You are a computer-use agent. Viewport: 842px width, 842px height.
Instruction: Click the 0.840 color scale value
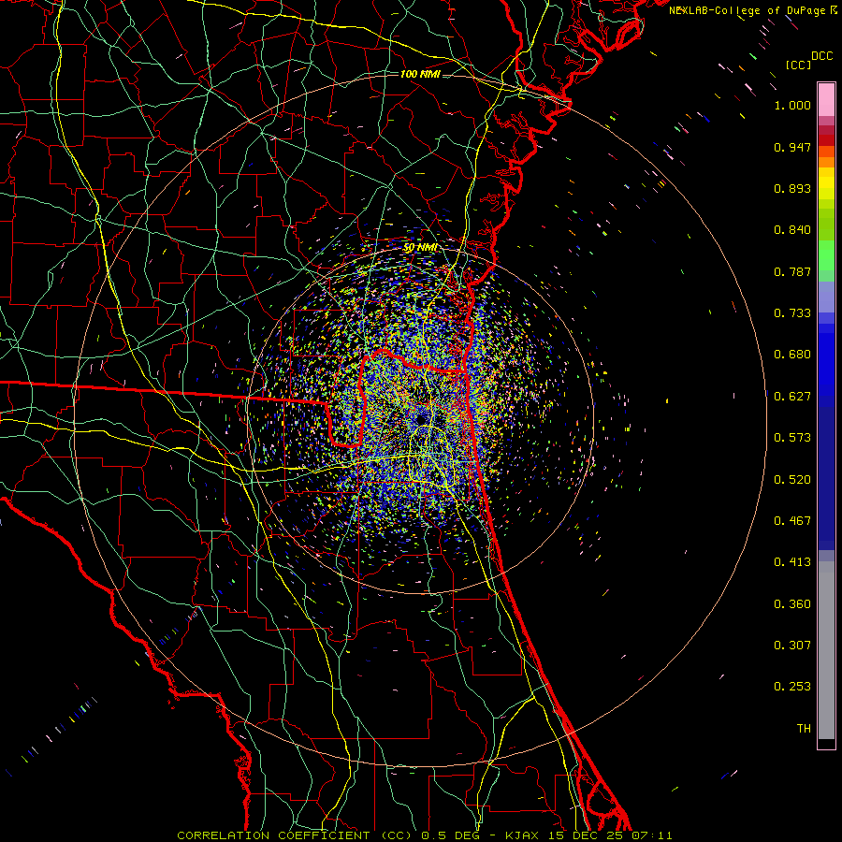point(792,230)
